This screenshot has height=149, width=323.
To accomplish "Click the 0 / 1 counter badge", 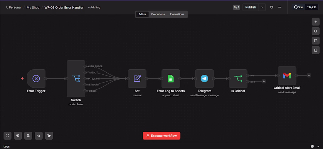I will [236, 7].
